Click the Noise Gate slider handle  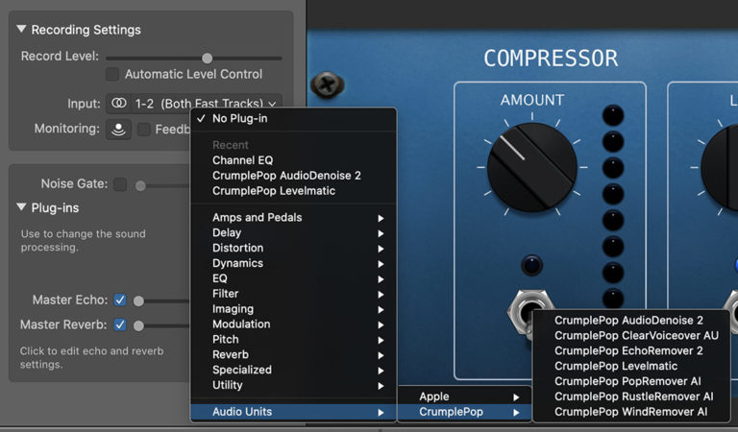(x=140, y=185)
